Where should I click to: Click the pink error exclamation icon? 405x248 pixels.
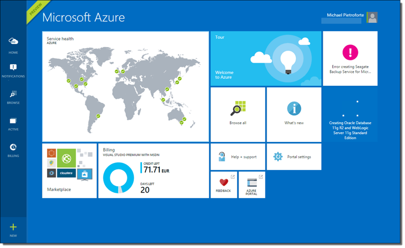[x=350, y=52]
